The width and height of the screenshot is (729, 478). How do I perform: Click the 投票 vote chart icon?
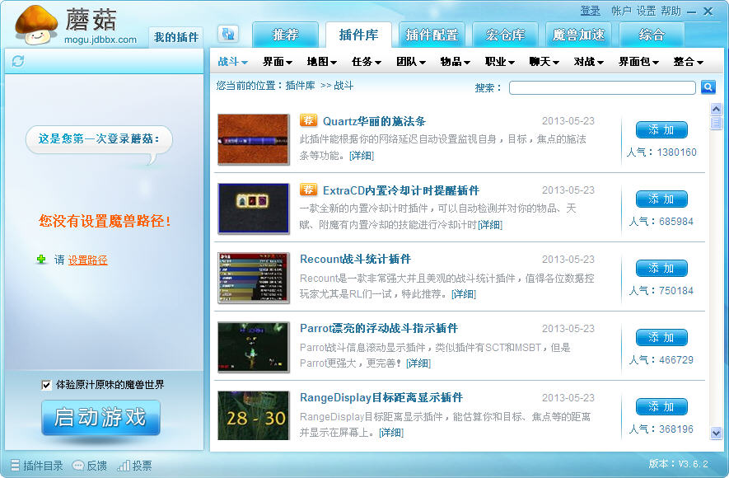pos(124,466)
